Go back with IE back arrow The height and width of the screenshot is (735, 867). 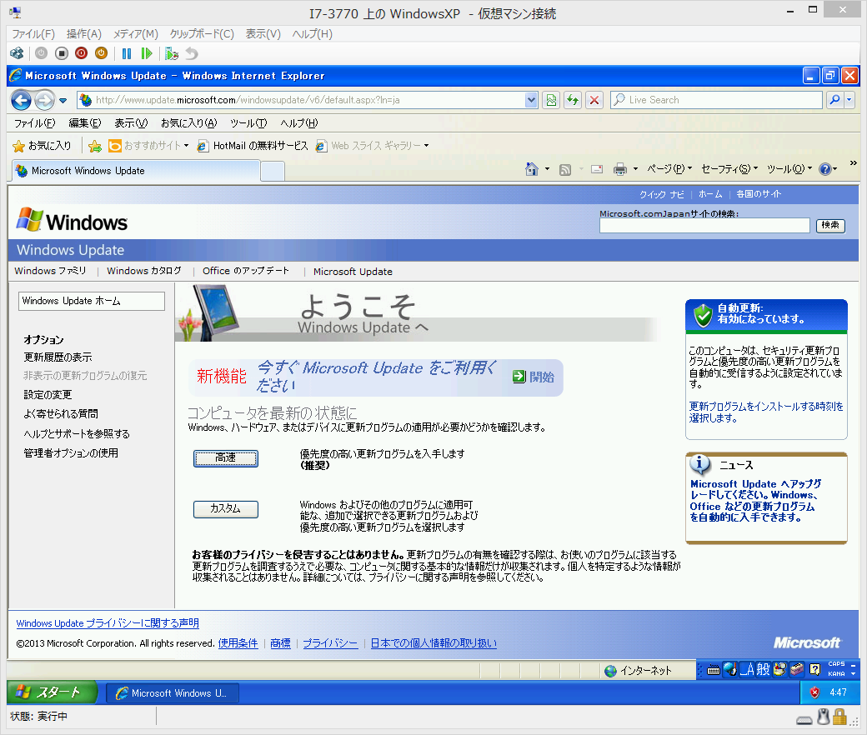pyautogui.click(x=21, y=100)
